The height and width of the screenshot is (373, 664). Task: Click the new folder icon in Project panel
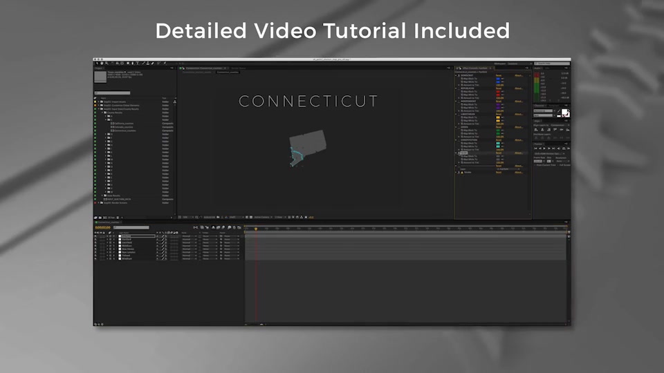pos(100,218)
